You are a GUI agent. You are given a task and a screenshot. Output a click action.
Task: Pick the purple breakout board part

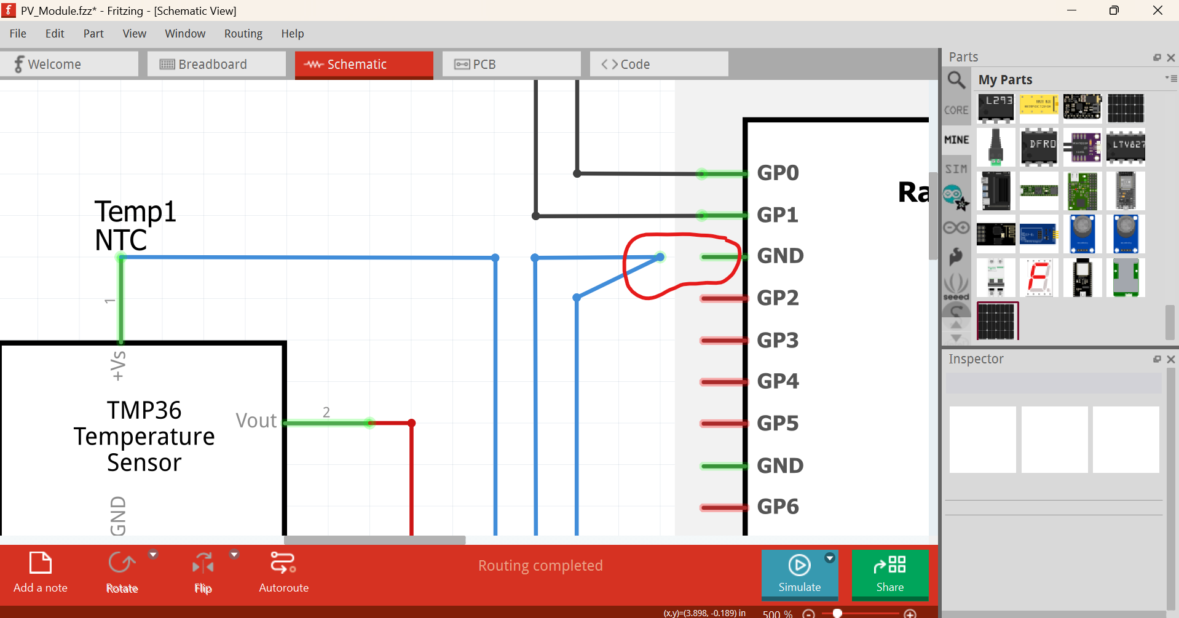point(1082,148)
